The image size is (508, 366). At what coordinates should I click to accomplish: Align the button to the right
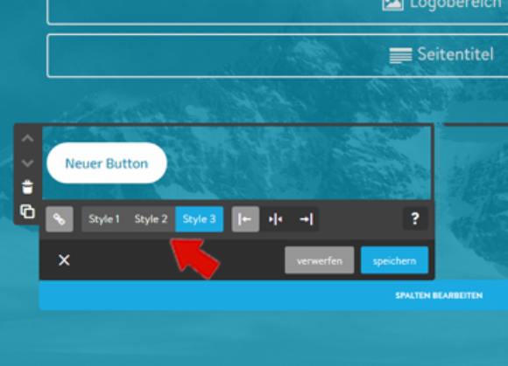306,219
